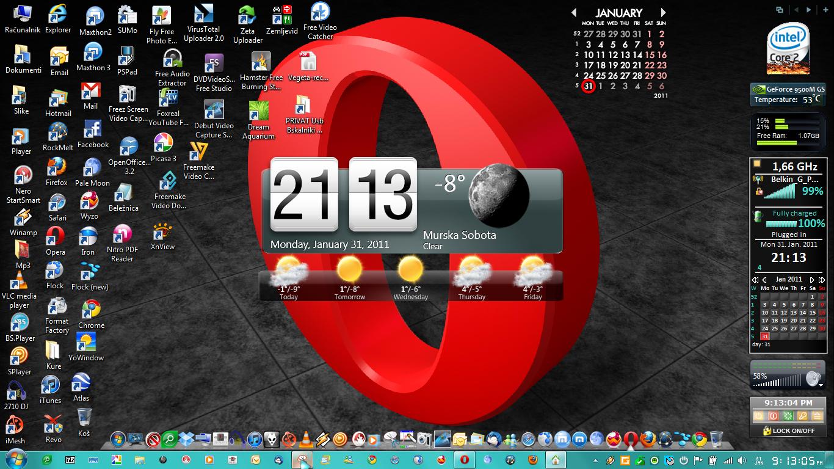Viewport: 834px width, 469px height.
Task: Click the trash bin in the dock
Action: [716, 438]
